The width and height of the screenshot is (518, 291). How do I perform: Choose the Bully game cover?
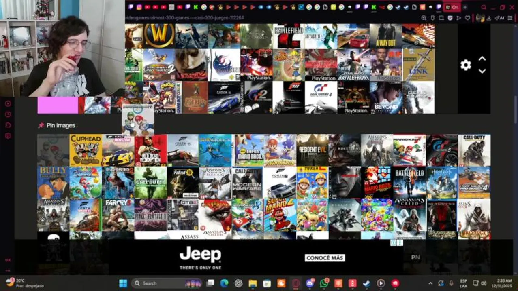coord(53,183)
